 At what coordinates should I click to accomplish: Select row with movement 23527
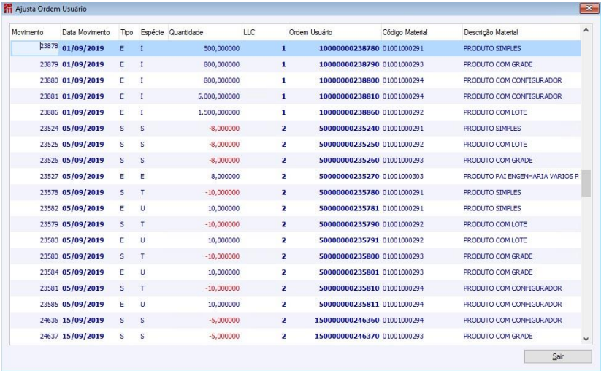tap(295, 176)
